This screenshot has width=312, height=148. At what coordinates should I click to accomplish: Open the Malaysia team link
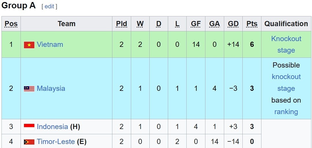[51, 89]
